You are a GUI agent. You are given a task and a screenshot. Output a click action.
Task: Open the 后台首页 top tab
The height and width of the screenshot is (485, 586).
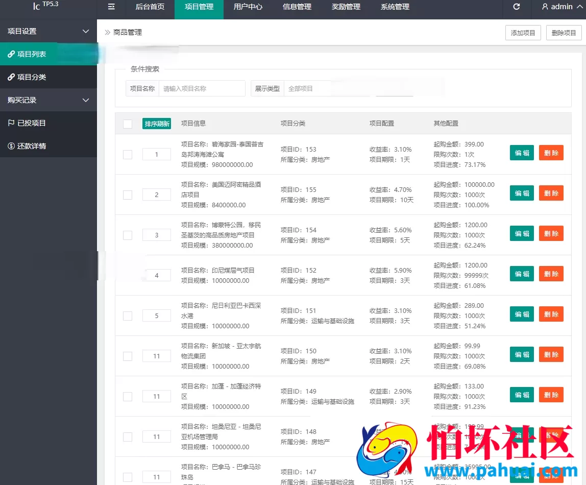pos(150,7)
